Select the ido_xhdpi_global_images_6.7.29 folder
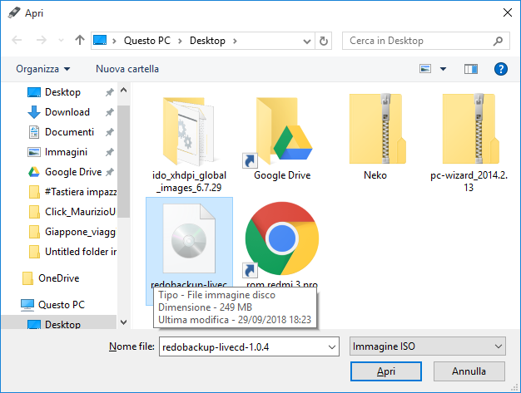 pyautogui.click(x=189, y=145)
